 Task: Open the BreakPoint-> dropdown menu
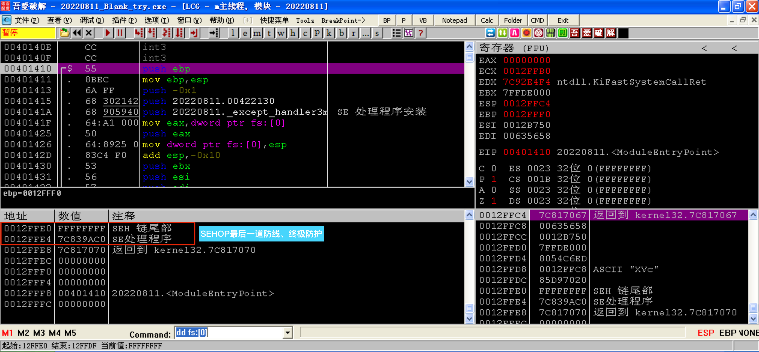tap(343, 20)
